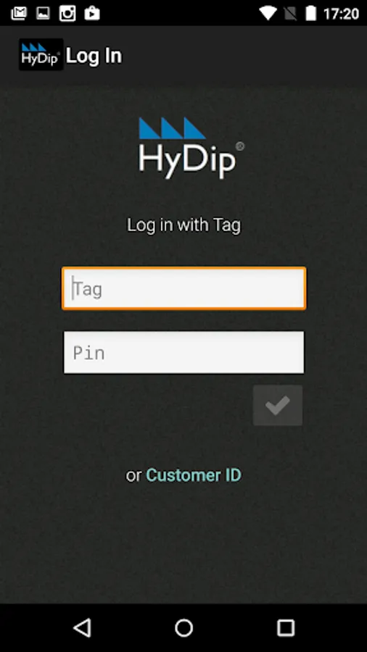Switch to Customer ID login
The image size is (367, 652).
click(194, 475)
